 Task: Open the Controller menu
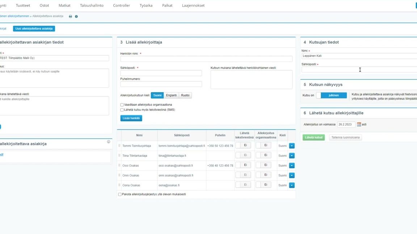122,5
